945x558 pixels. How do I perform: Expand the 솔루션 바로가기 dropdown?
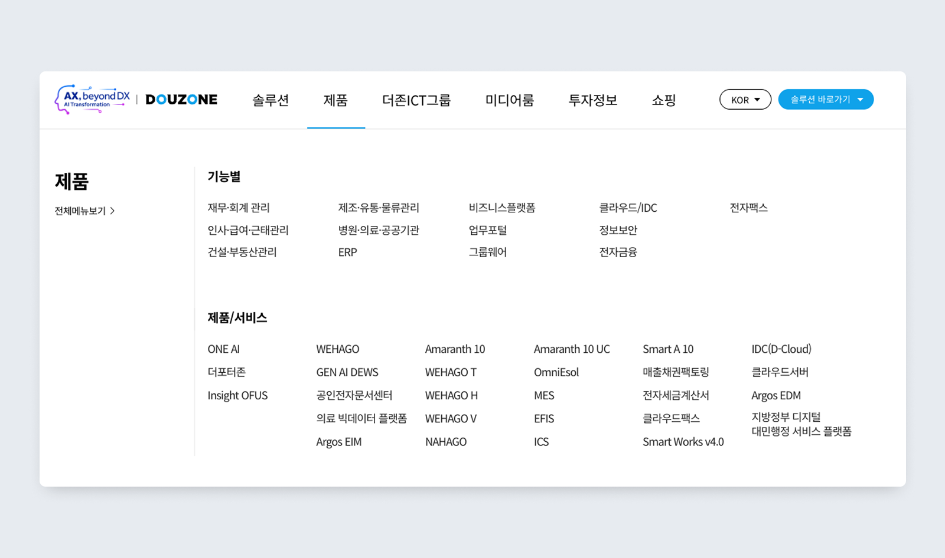826,99
